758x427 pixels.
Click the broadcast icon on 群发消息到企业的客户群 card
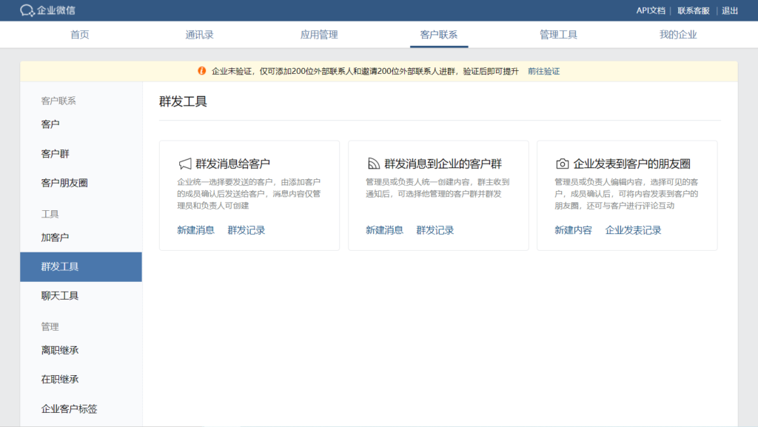pos(373,164)
